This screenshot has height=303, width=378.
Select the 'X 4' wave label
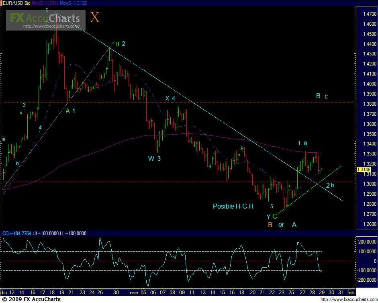click(x=170, y=98)
